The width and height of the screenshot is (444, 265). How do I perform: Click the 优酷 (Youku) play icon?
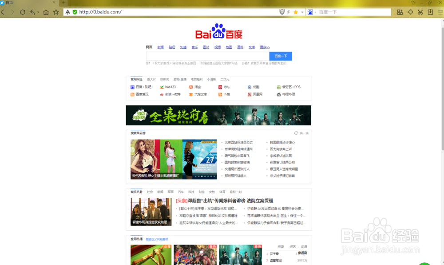click(249, 87)
